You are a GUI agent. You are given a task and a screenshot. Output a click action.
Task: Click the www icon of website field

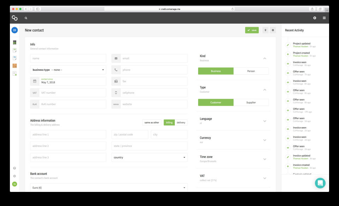tap(116, 104)
